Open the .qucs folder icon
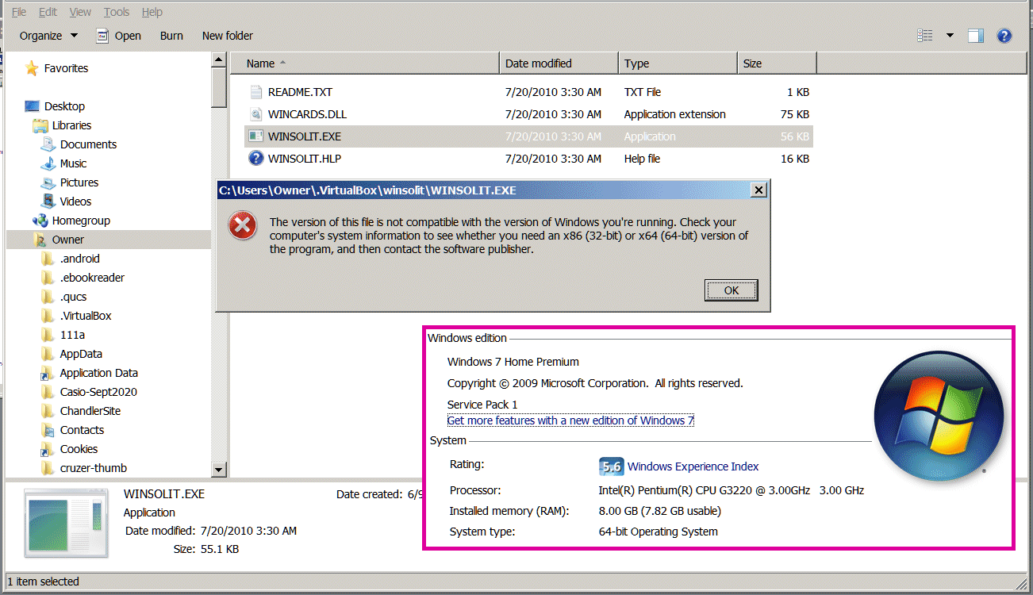 point(48,297)
